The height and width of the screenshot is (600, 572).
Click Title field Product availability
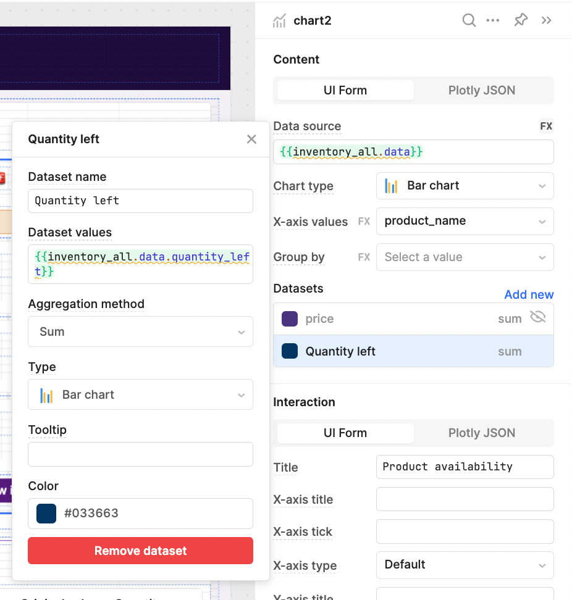pos(465,467)
